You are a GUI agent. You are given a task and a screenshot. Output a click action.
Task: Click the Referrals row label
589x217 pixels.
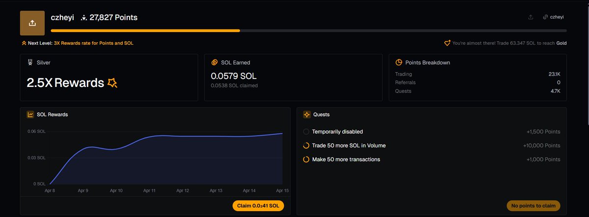pos(405,82)
